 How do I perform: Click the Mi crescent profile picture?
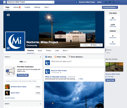pyautogui.click(x=15, y=41)
